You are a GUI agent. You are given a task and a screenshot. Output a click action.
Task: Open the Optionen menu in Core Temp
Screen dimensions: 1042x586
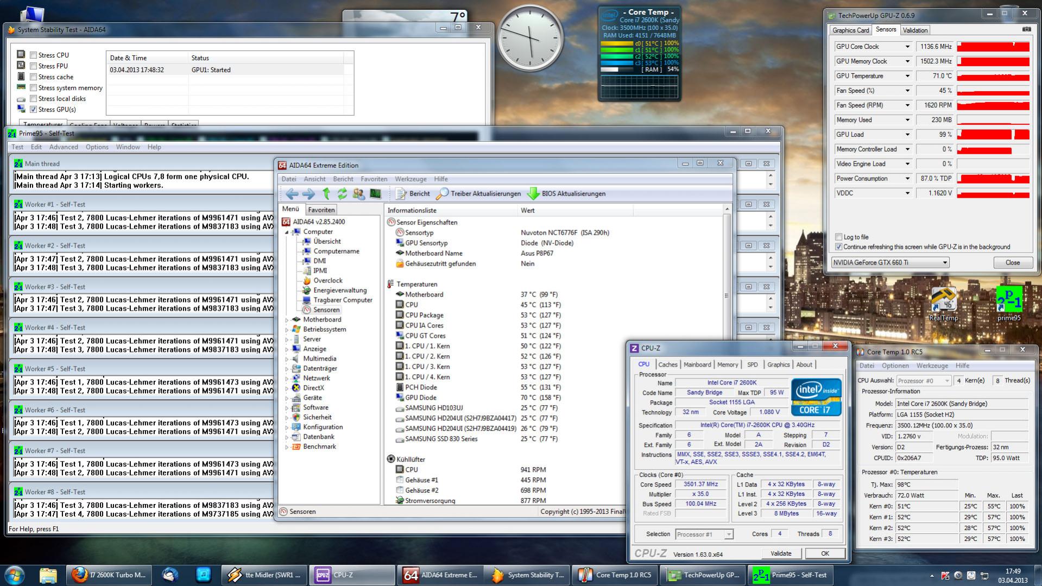[x=895, y=366]
